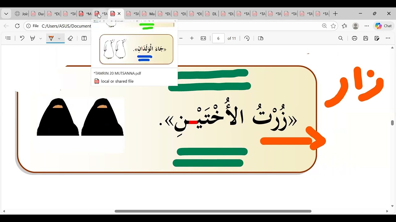Viewport: 396px width, 222px height.
Task: Save the PDF file
Action: (366, 38)
